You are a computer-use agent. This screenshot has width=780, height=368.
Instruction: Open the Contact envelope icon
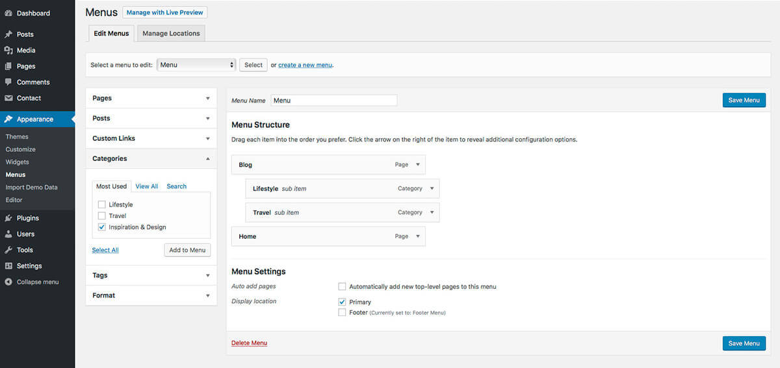[8, 98]
